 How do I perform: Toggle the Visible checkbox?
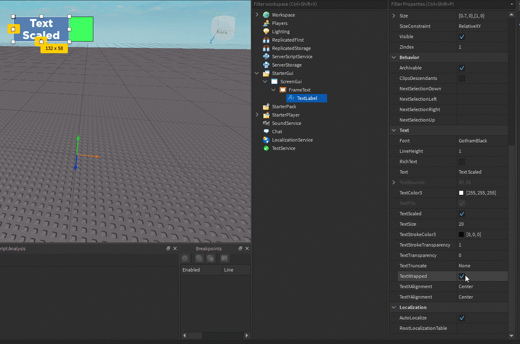coord(462,37)
